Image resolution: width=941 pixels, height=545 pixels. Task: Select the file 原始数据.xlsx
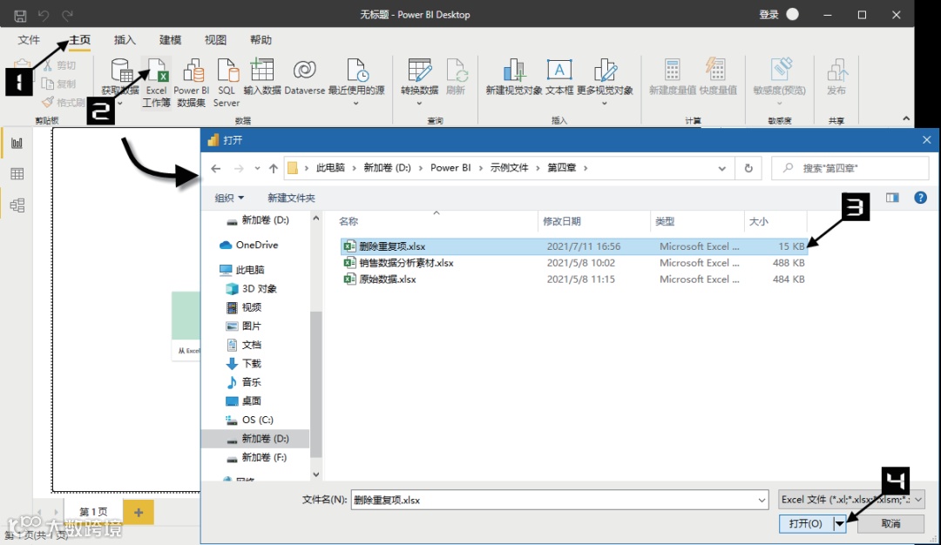pyautogui.click(x=574, y=279)
